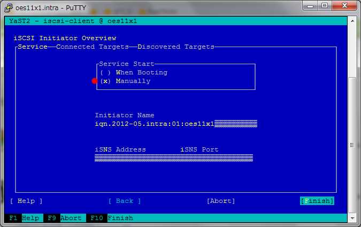Click the scrollbar down arrow

pyautogui.click(x=352, y=218)
